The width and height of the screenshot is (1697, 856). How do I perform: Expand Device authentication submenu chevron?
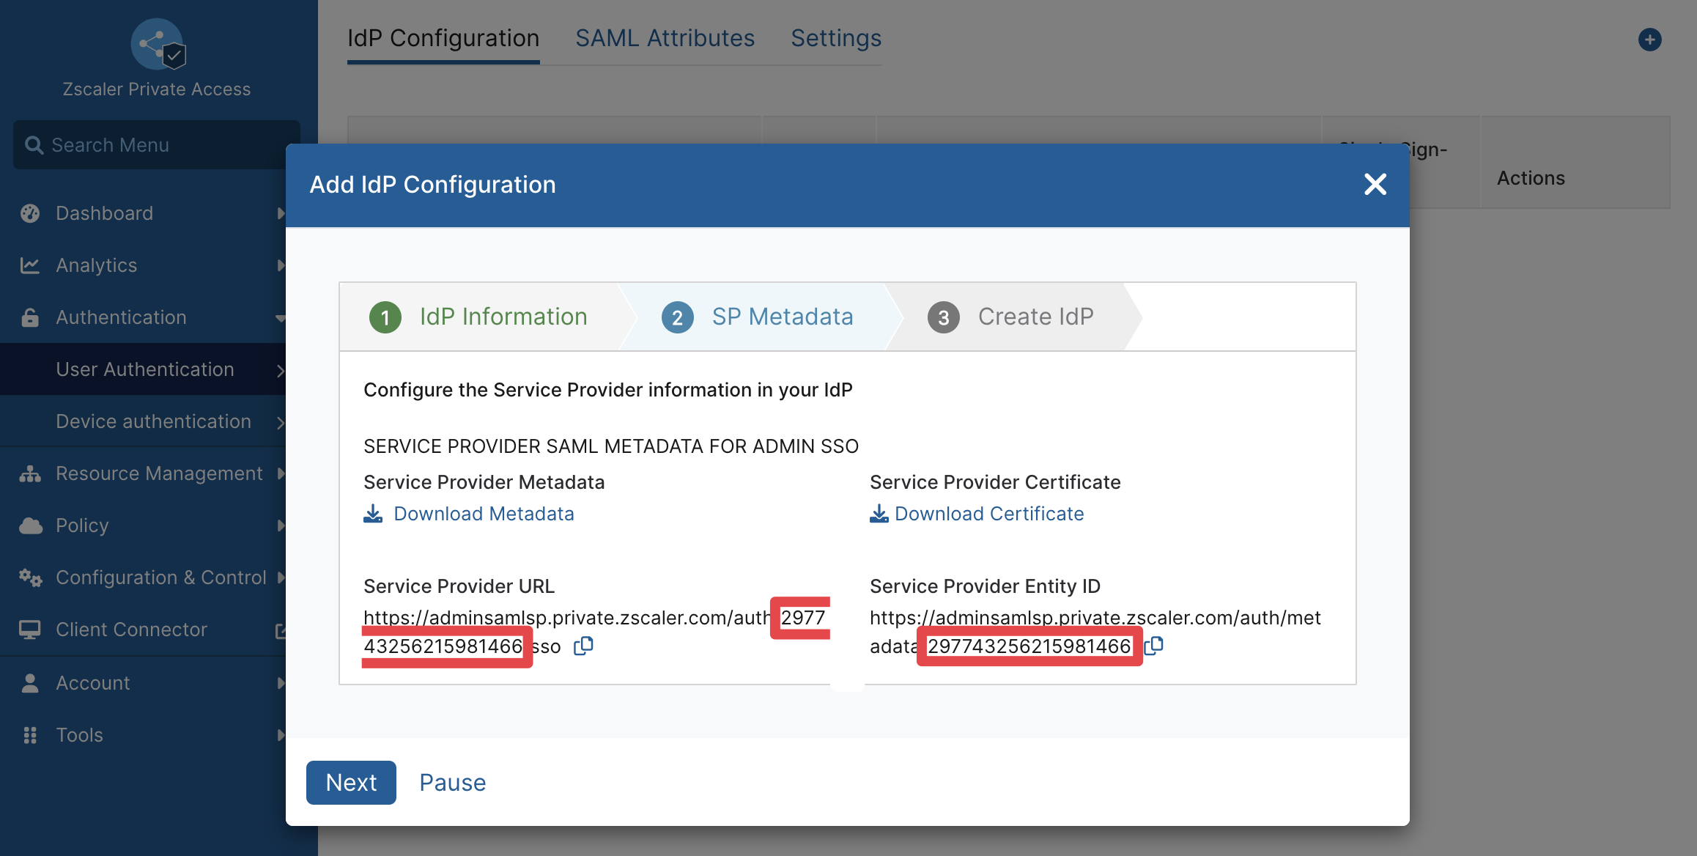280,422
